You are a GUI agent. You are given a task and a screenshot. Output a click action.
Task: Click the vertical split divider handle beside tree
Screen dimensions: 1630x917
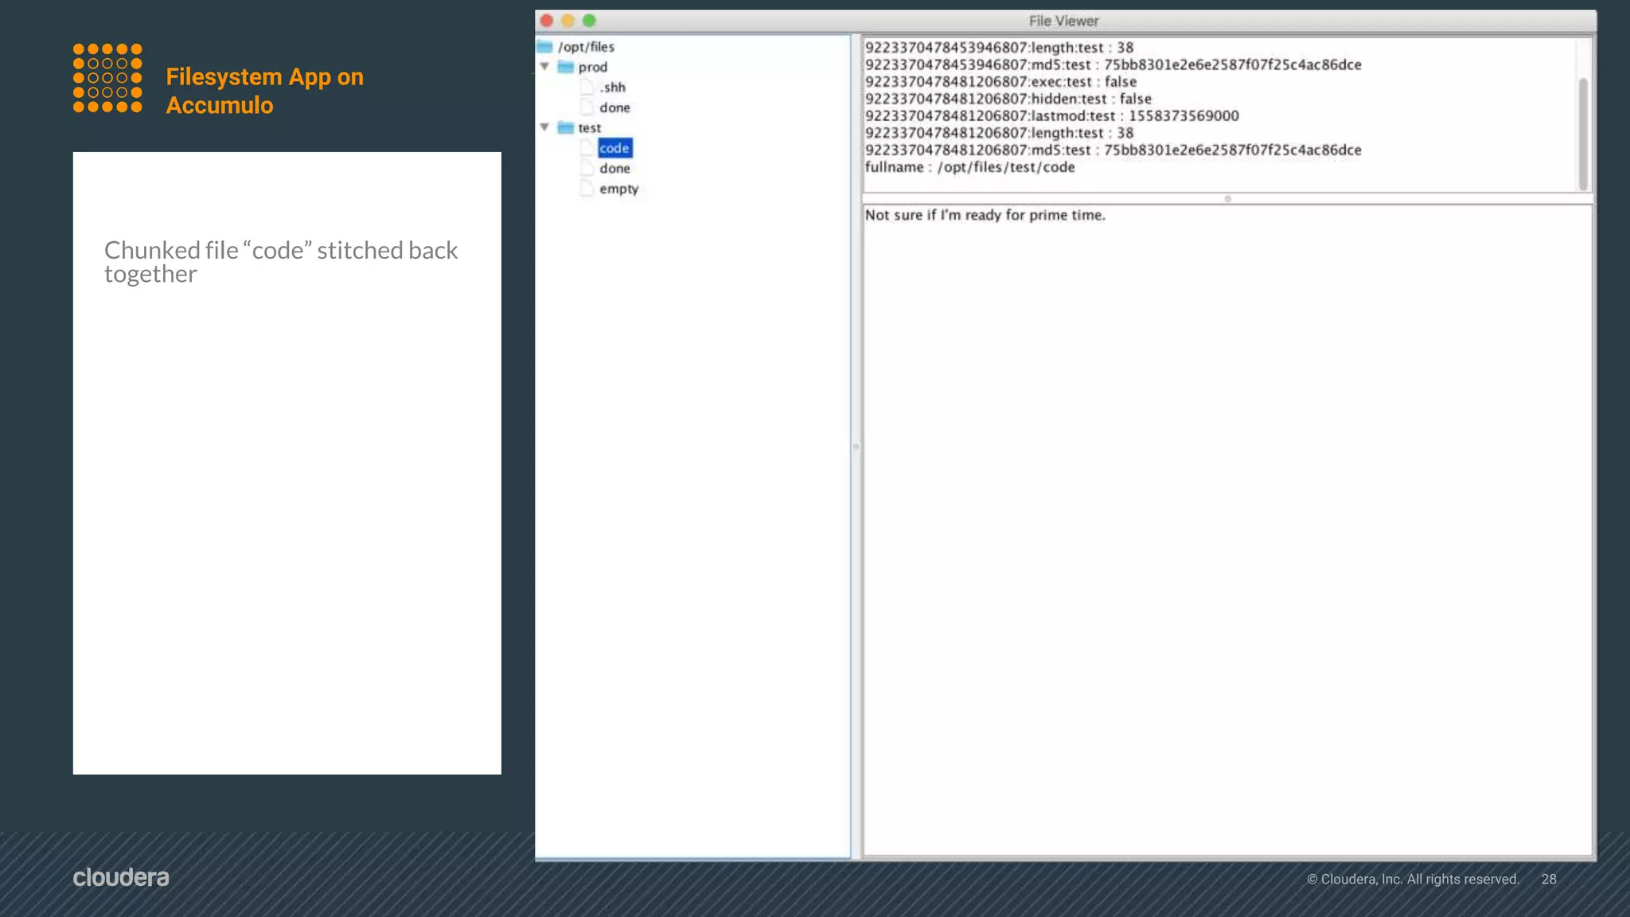click(856, 447)
